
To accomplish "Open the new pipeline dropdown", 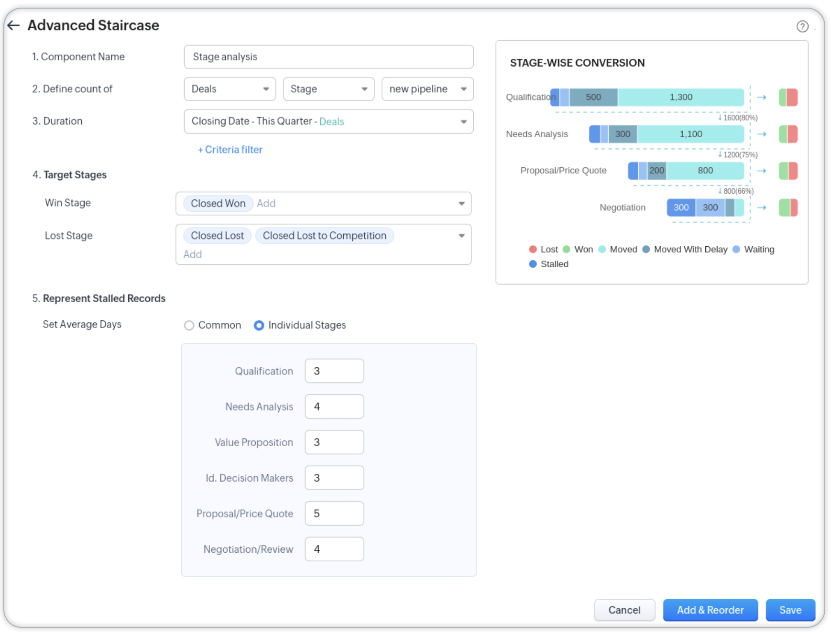I will click(x=427, y=89).
